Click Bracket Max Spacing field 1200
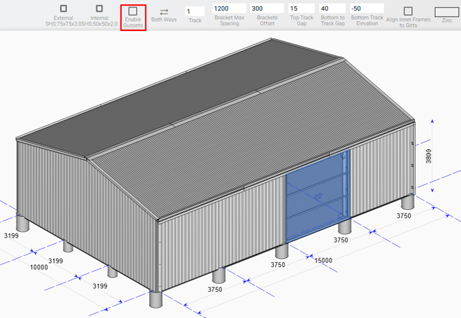 [x=229, y=8]
